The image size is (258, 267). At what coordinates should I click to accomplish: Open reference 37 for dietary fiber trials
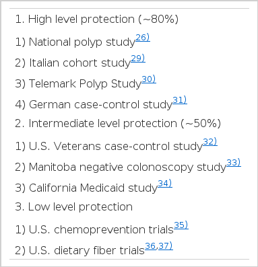coord(166,246)
